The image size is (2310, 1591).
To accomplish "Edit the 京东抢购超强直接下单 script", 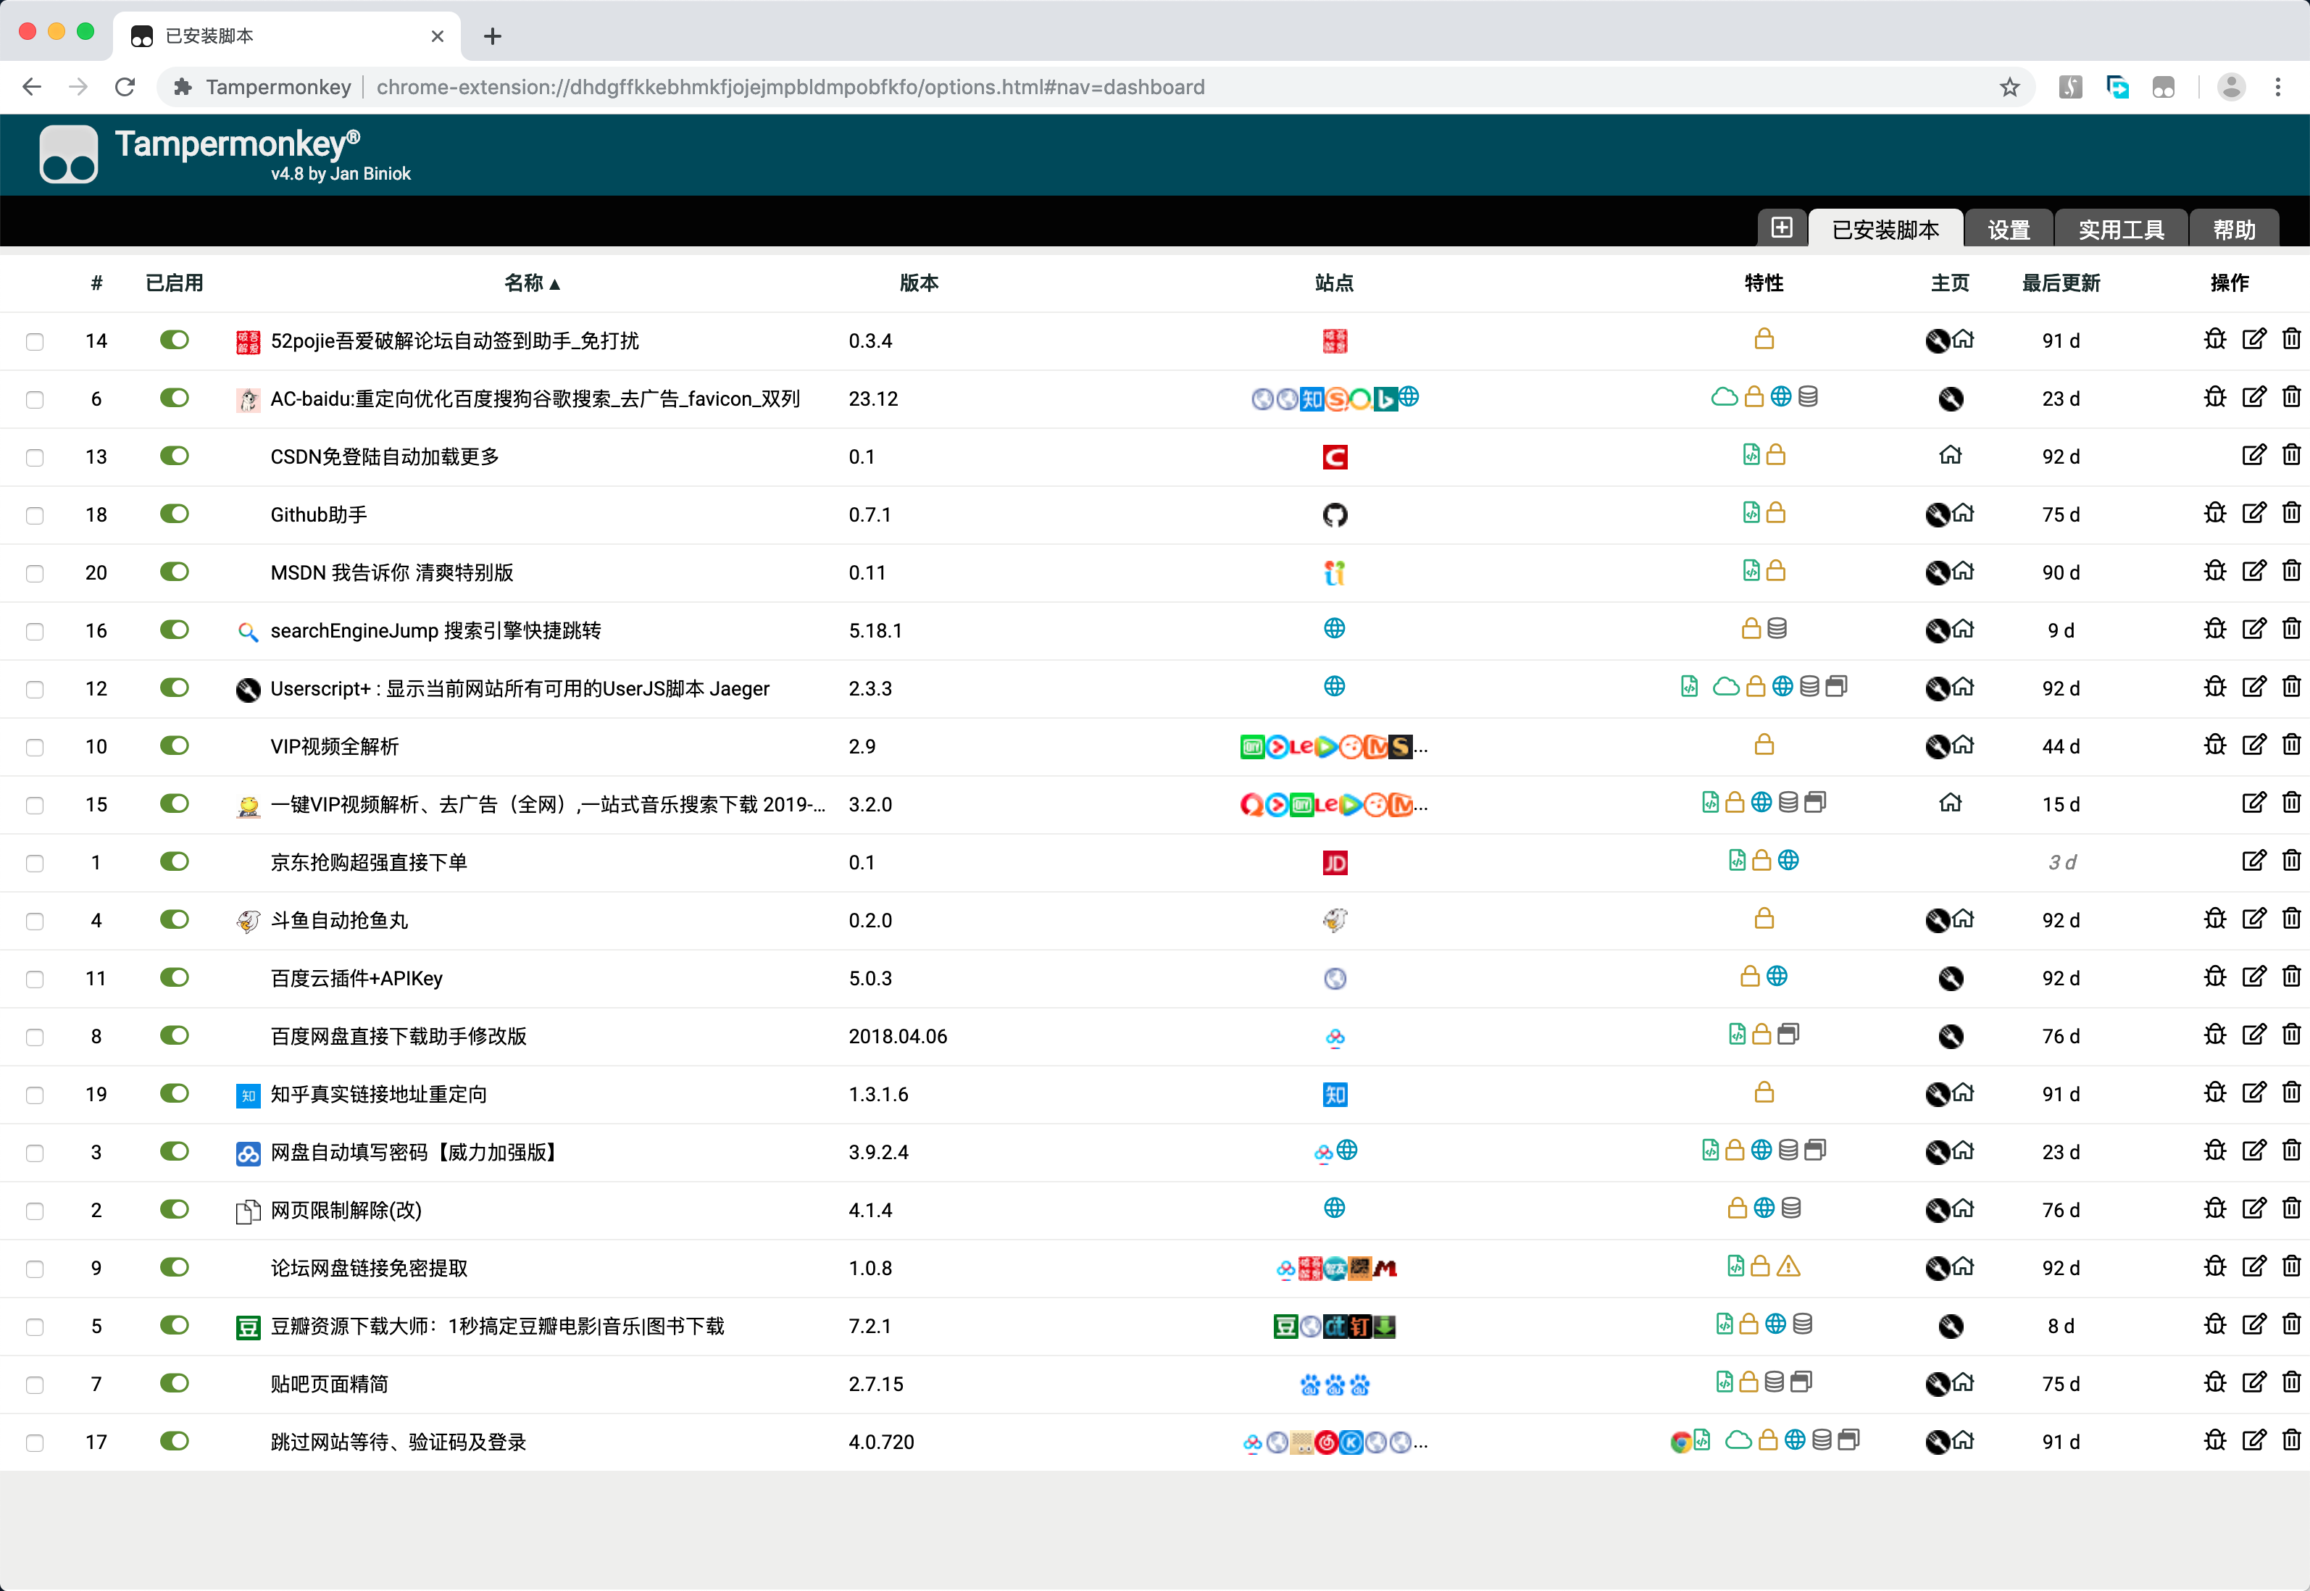I will click(x=2253, y=860).
